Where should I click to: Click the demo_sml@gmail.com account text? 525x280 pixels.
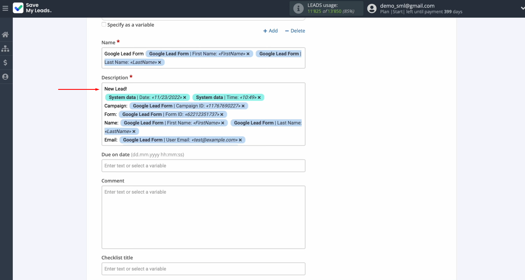(407, 6)
